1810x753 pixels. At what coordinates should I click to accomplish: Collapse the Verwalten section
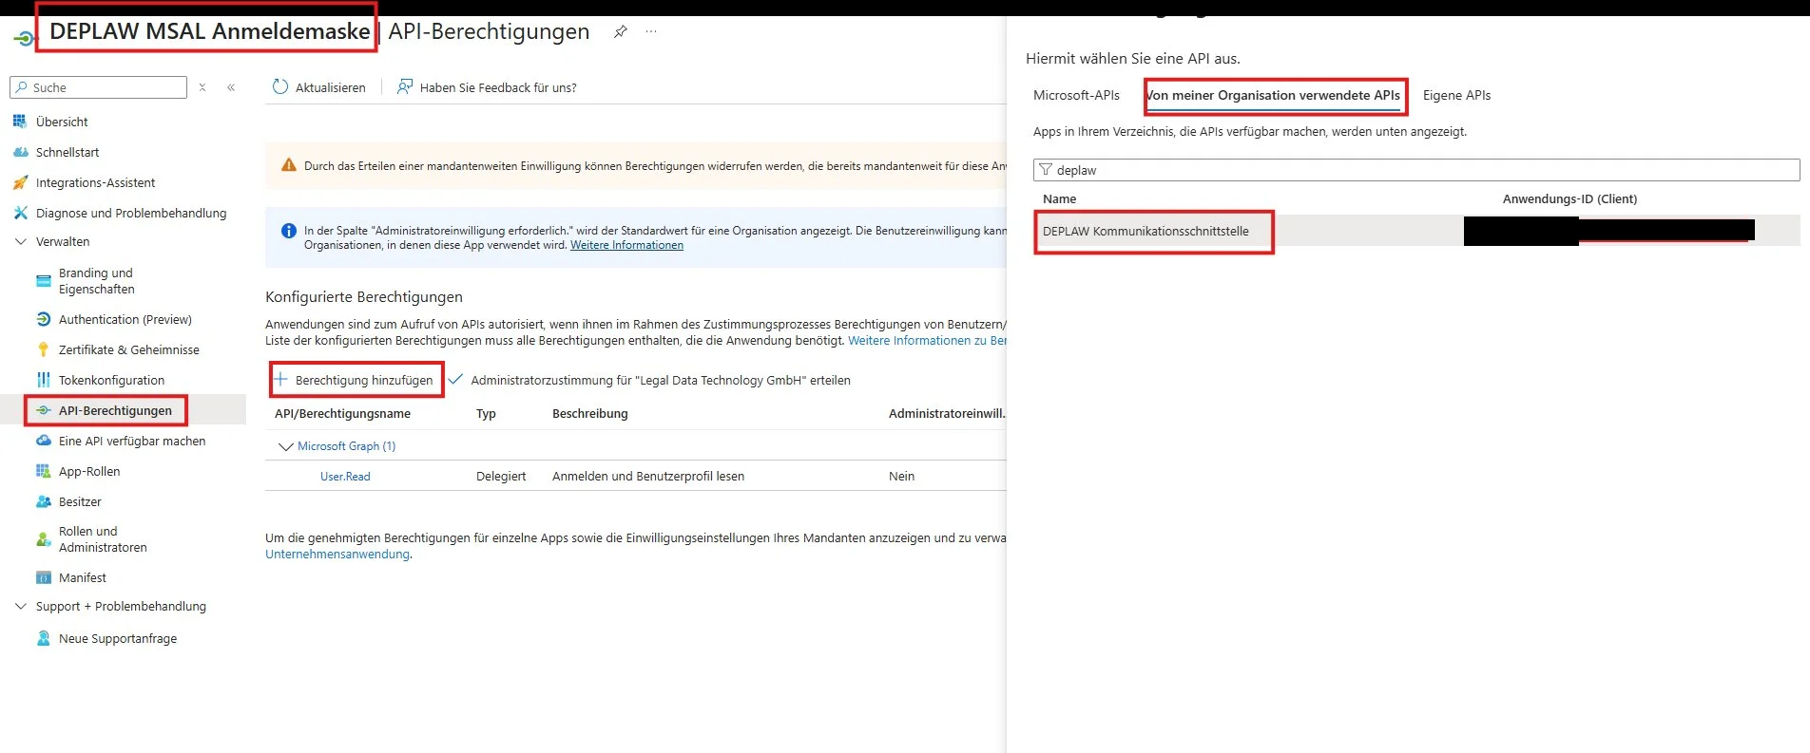point(21,241)
